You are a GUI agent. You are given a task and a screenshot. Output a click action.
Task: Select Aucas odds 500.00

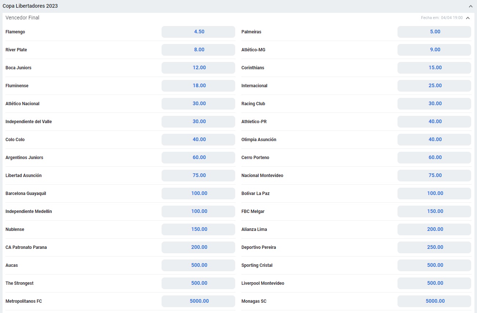[x=198, y=265]
